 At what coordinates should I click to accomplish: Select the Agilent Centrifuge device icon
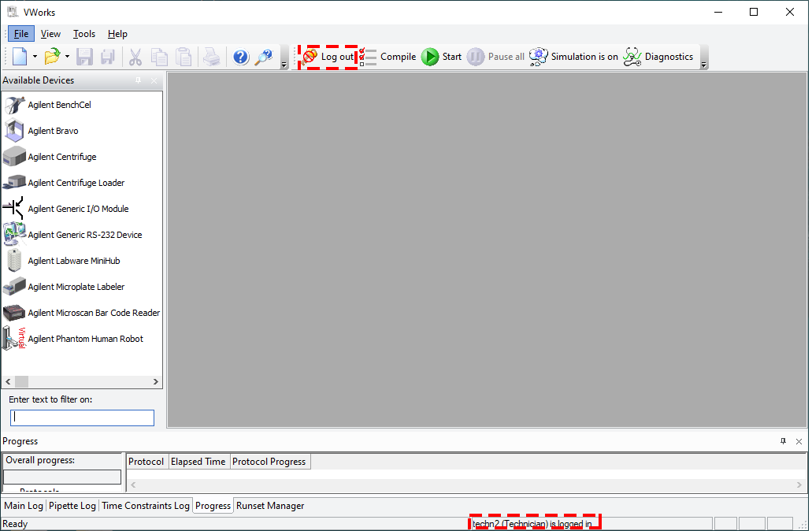(14, 157)
